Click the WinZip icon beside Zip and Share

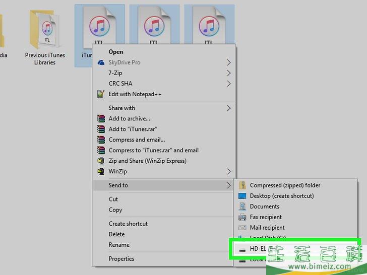[x=100, y=161]
